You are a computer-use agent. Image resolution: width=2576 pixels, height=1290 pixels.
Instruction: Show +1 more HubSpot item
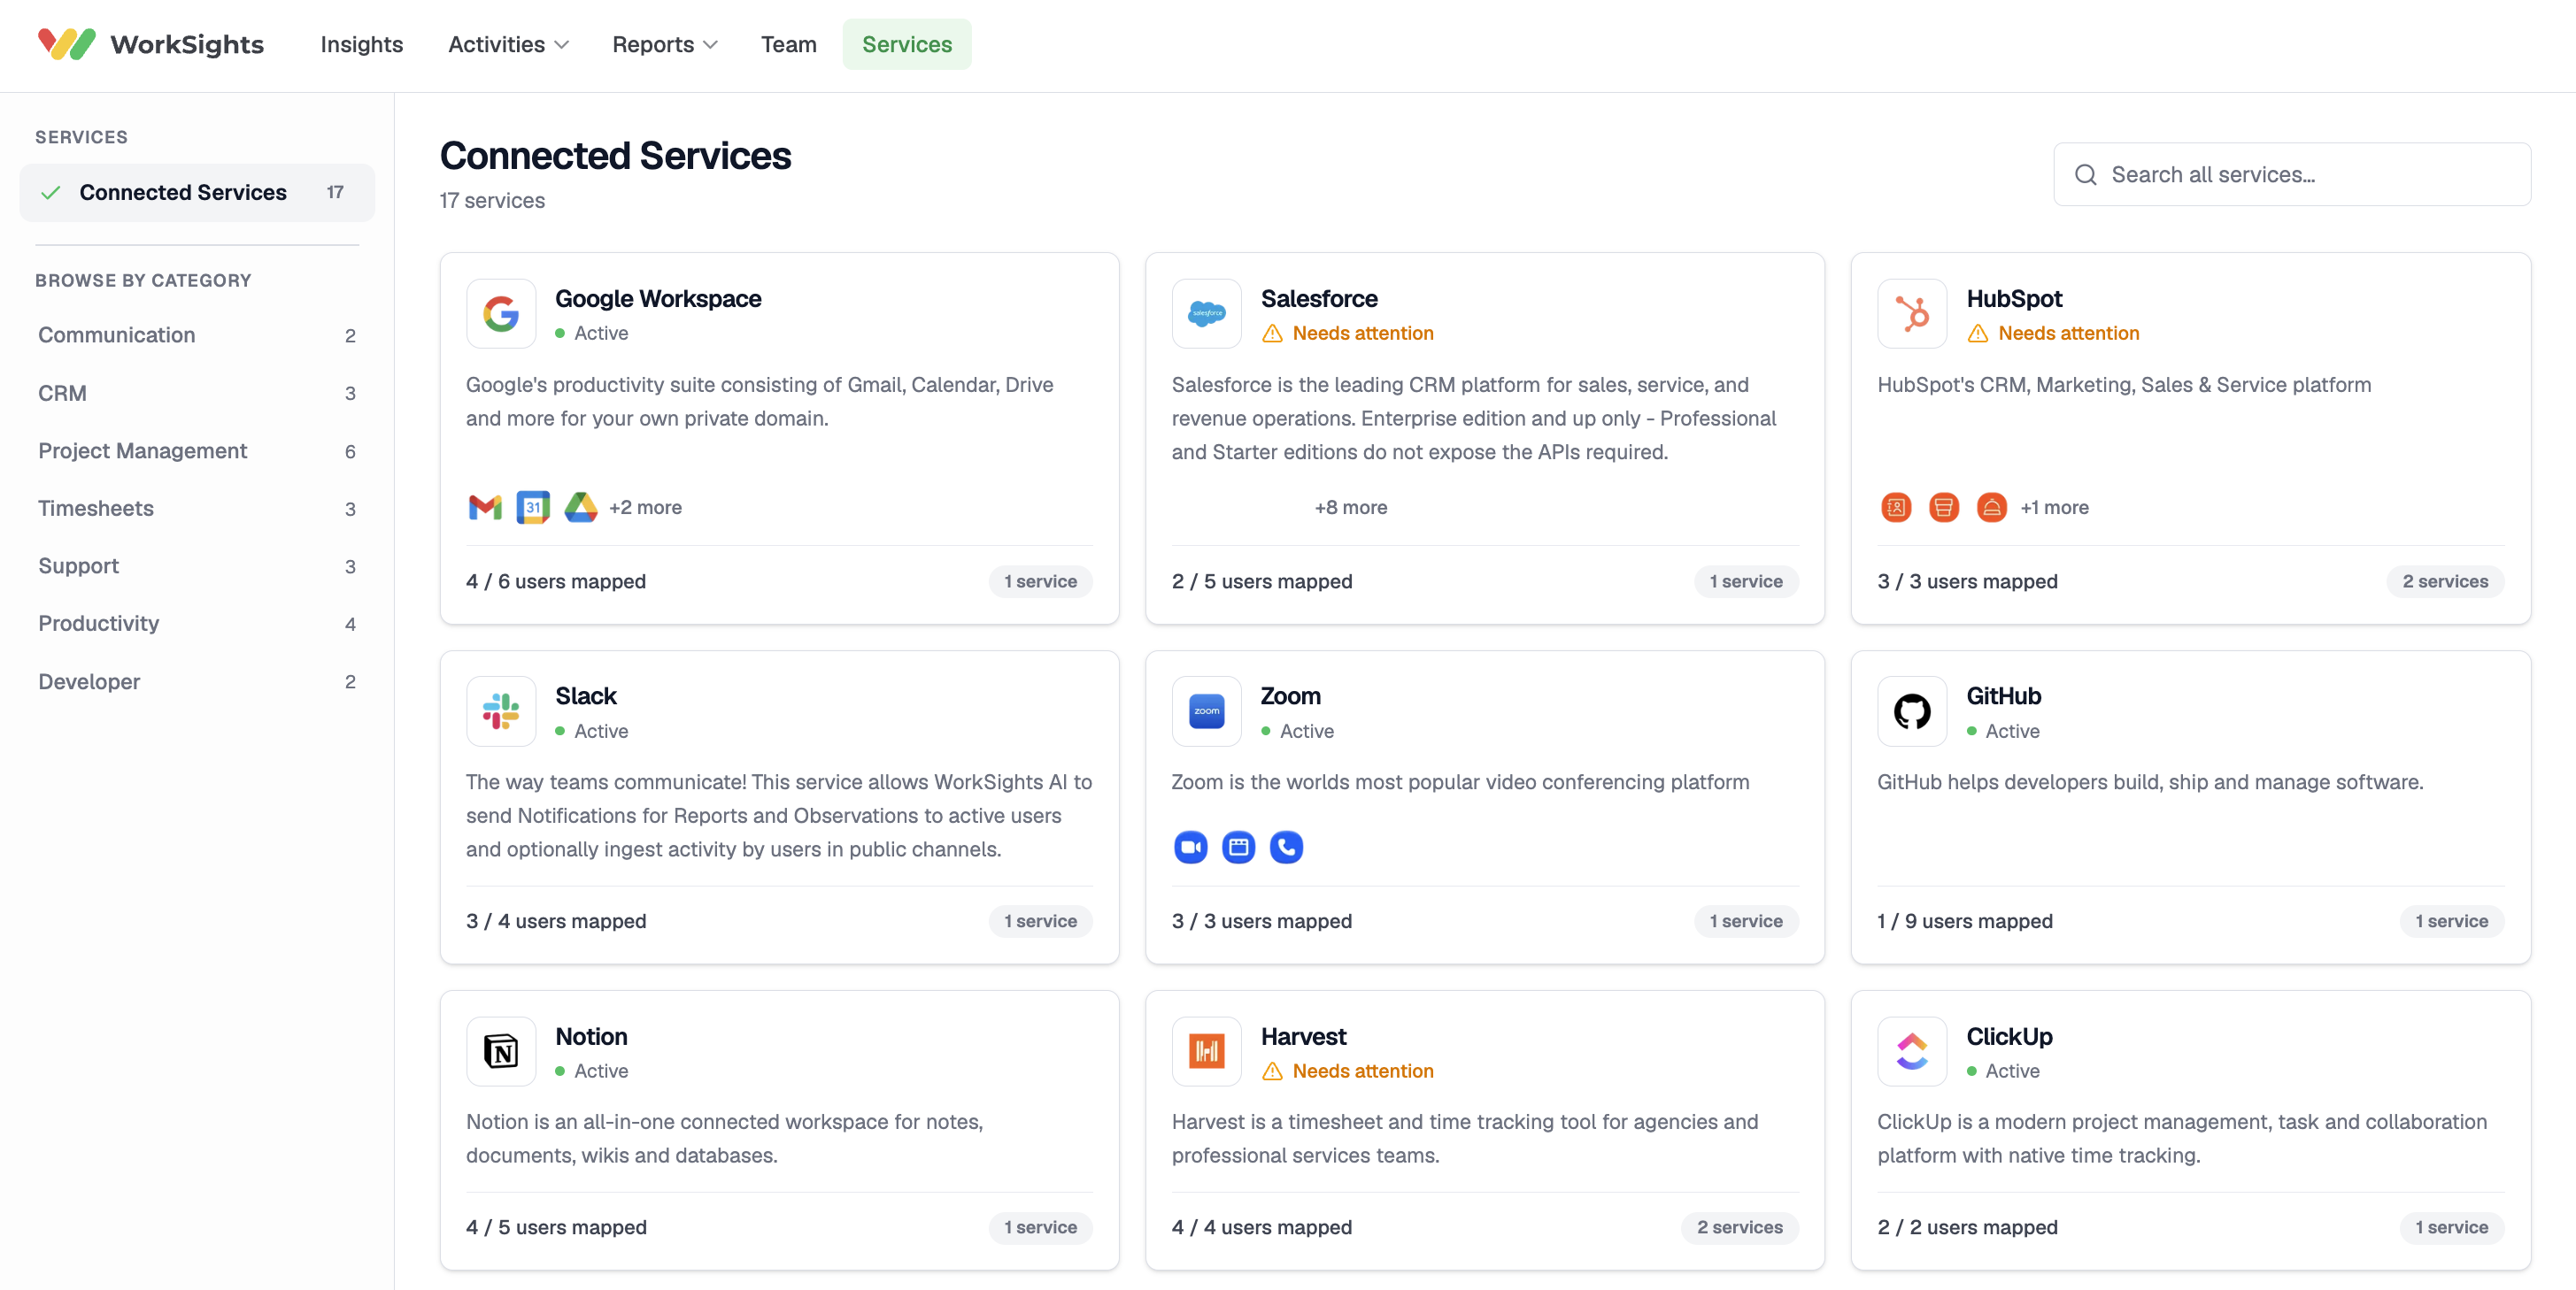pyautogui.click(x=2054, y=508)
